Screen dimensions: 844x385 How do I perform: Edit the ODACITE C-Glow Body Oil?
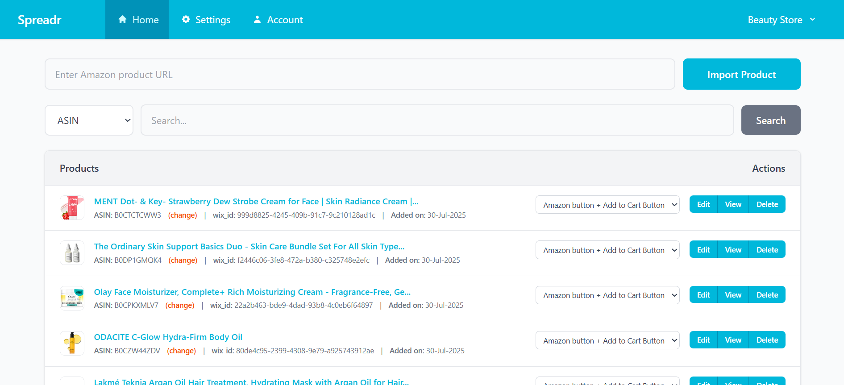pyautogui.click(x=703, y=340)
